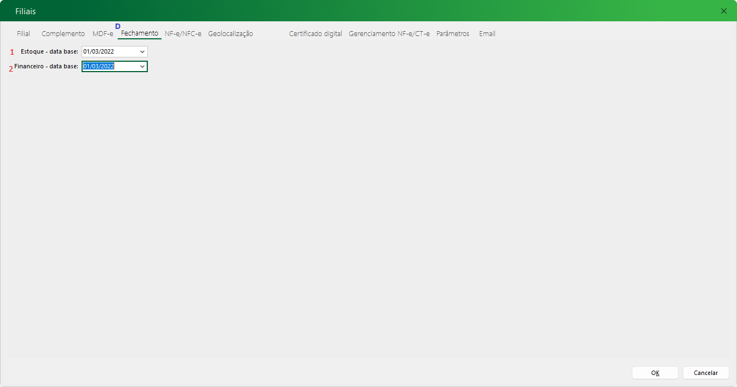Click the Filiais window title
This screenshot has height=387, width=737.
[x=26, y=11]
